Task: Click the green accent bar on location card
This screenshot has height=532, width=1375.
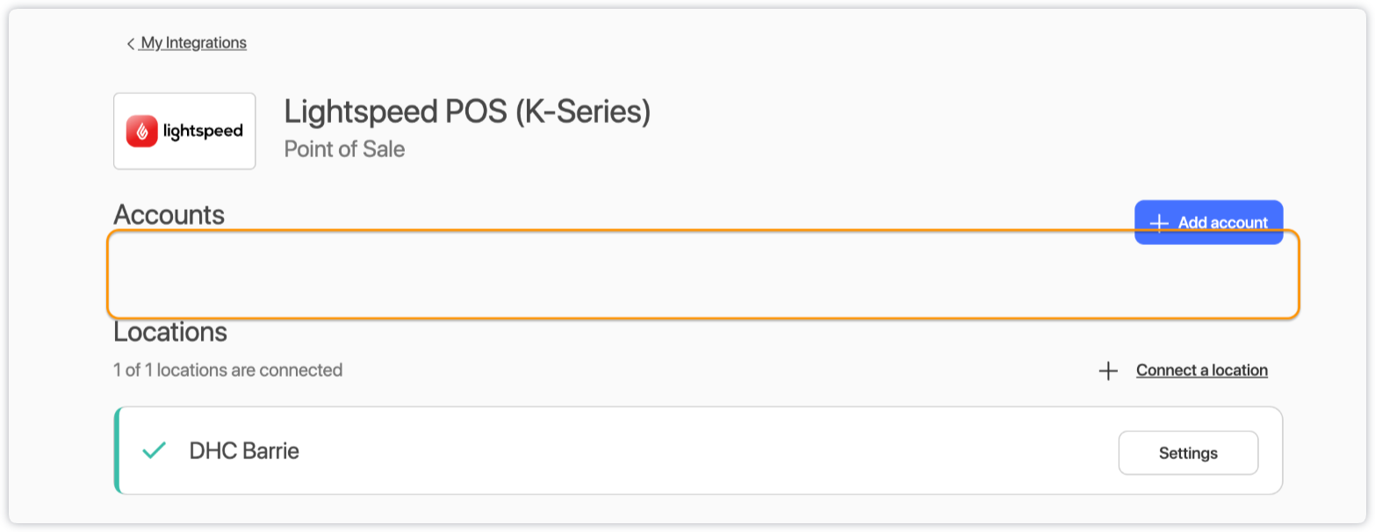Action: [x=117, y=451]
